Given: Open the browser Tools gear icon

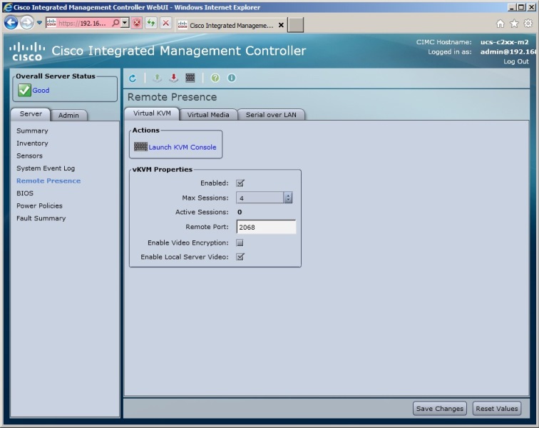Looking at the screenshot, I should point(528,24).
